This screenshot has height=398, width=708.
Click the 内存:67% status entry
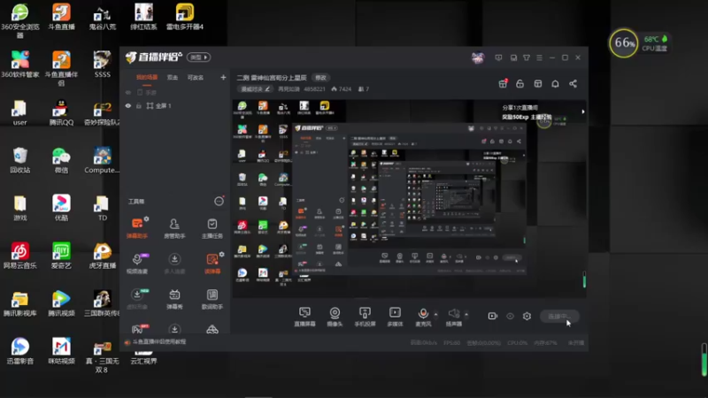(545, 343)
